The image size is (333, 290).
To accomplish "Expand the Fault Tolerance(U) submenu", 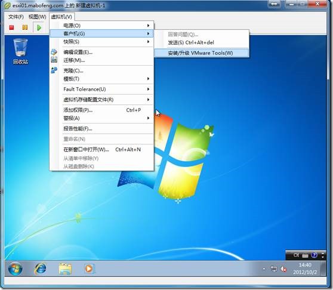I will click(x=101, y=89).
